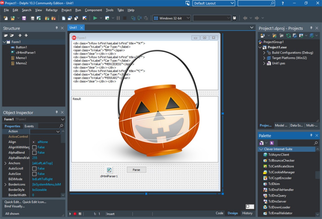
Task: Open the Component menu
Action: pos(93,10)
